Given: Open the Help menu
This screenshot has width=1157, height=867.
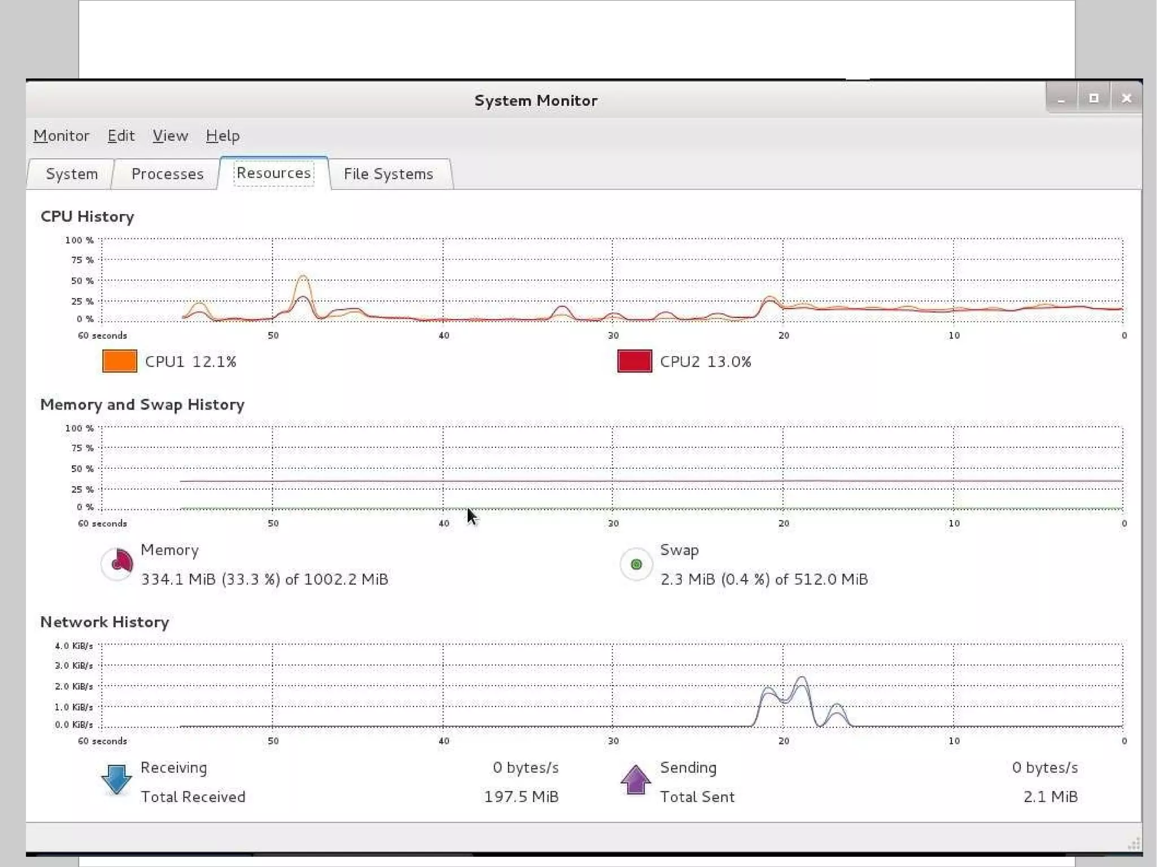Looking at the screenshot, I should [223, 136].
